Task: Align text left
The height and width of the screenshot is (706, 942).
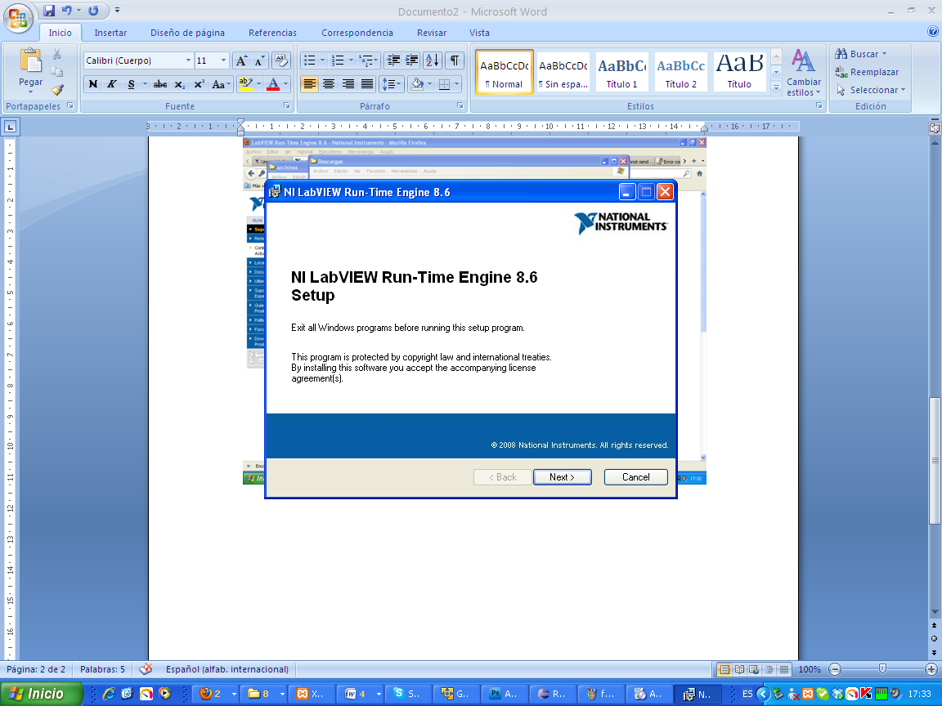Action: [309, 84]
